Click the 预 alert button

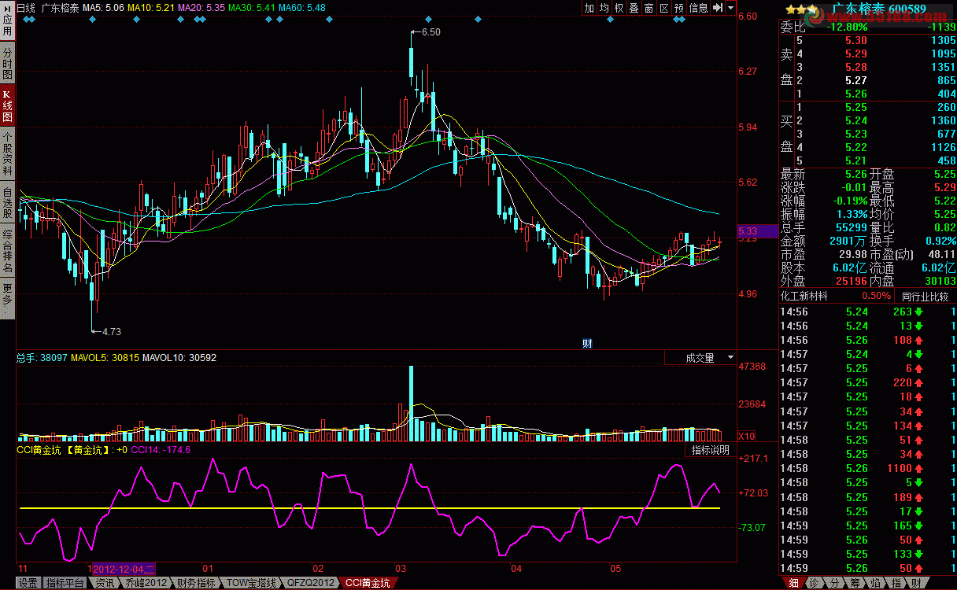(x=678, y=8)
